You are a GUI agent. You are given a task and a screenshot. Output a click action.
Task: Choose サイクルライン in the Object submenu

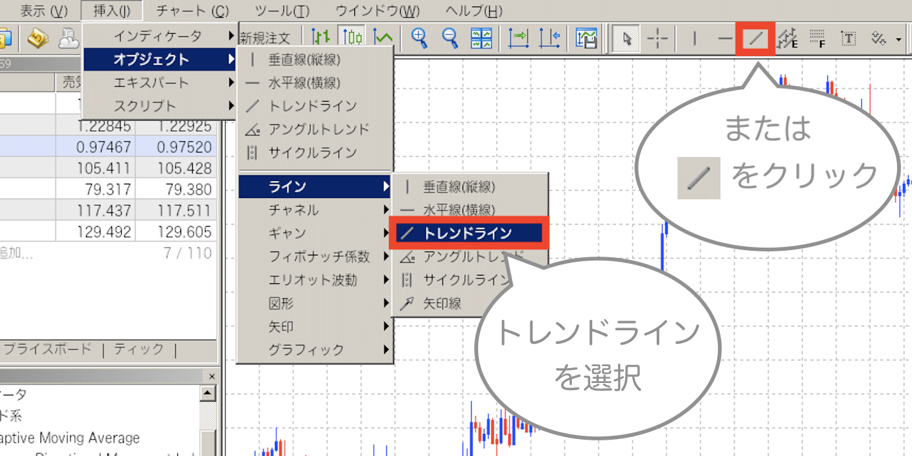click(315, 152)
